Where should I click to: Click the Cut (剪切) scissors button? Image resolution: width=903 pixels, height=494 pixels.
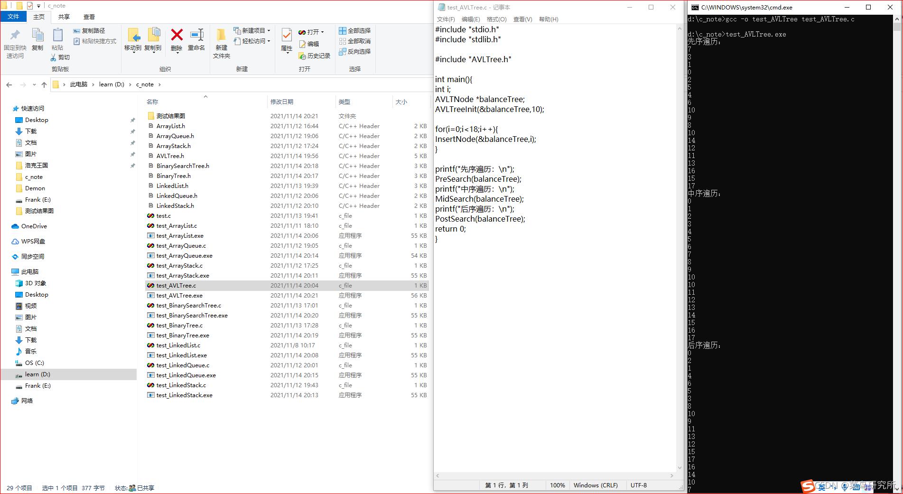(x=60, y=57)
